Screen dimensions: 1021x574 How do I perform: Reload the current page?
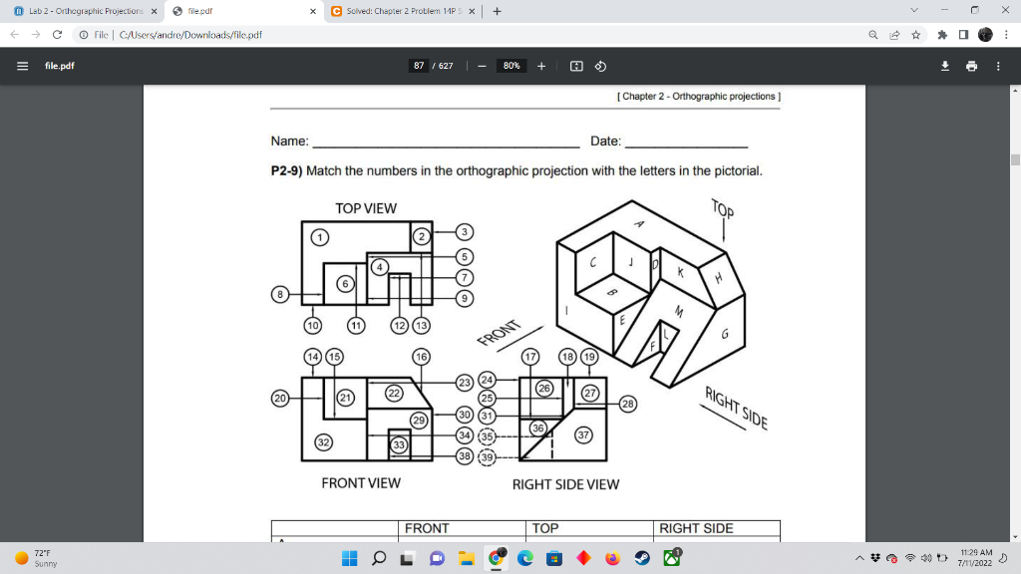pos(57,35)
